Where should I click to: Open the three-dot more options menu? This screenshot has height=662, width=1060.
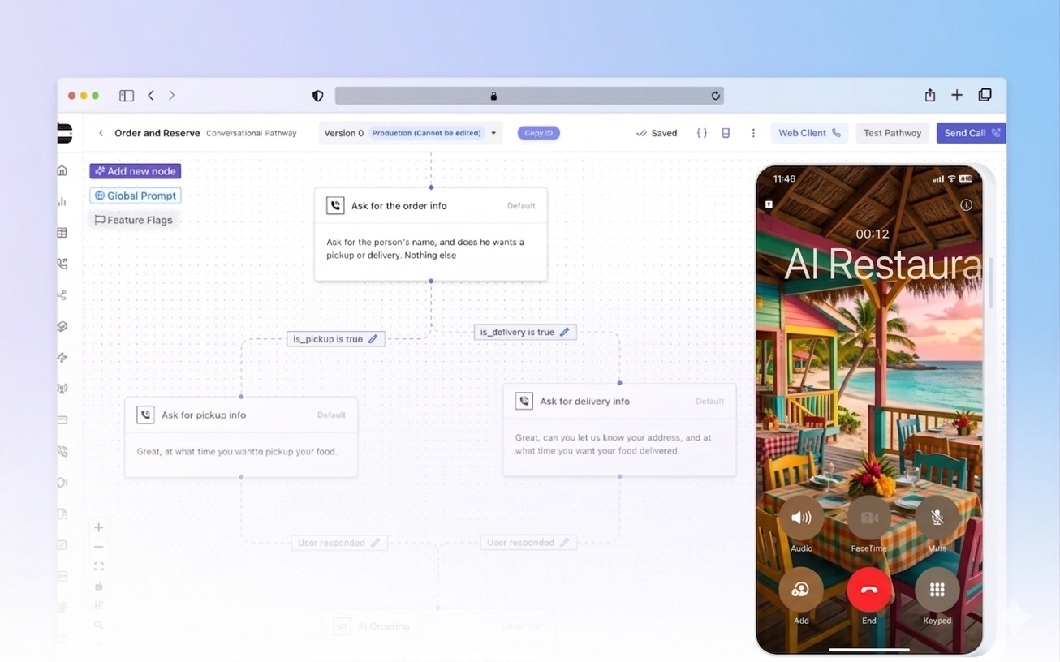coord(753,133)
